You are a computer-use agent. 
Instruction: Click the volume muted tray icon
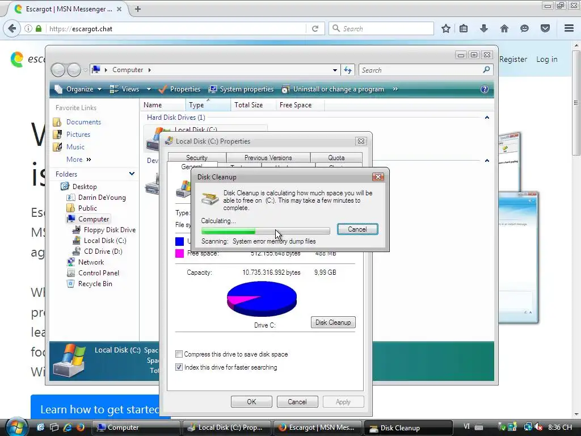(538, 427)
